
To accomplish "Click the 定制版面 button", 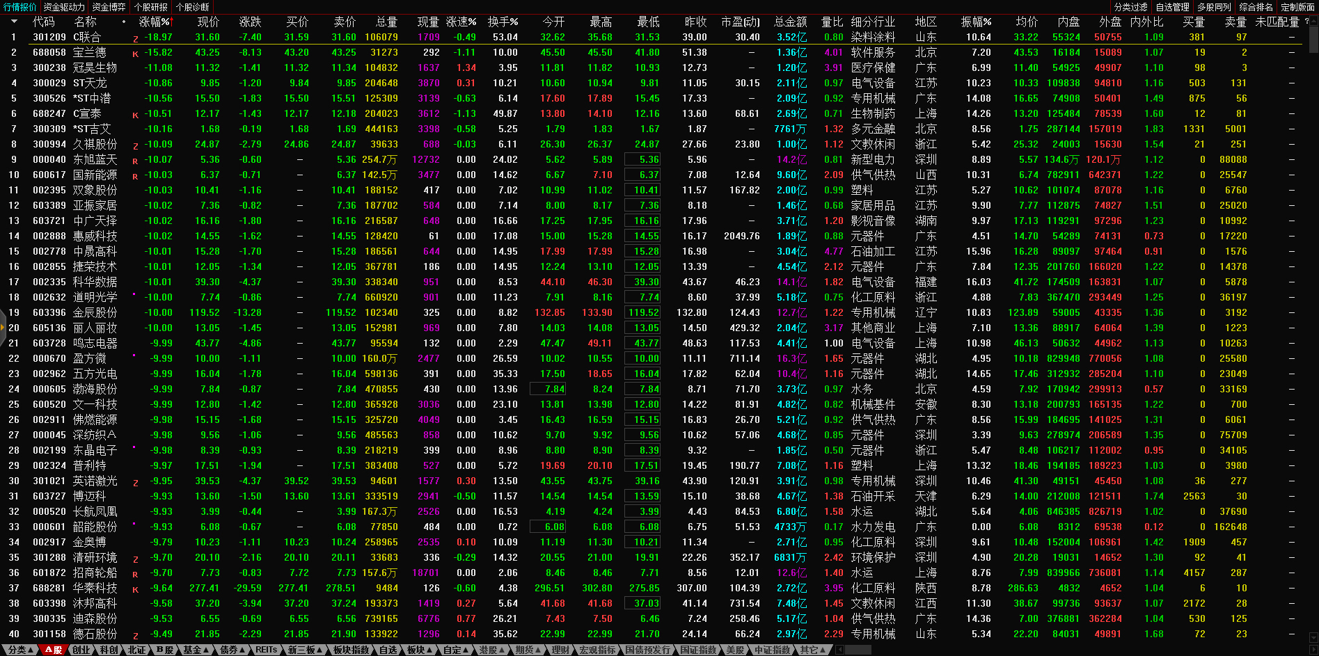I will 1297,7.
